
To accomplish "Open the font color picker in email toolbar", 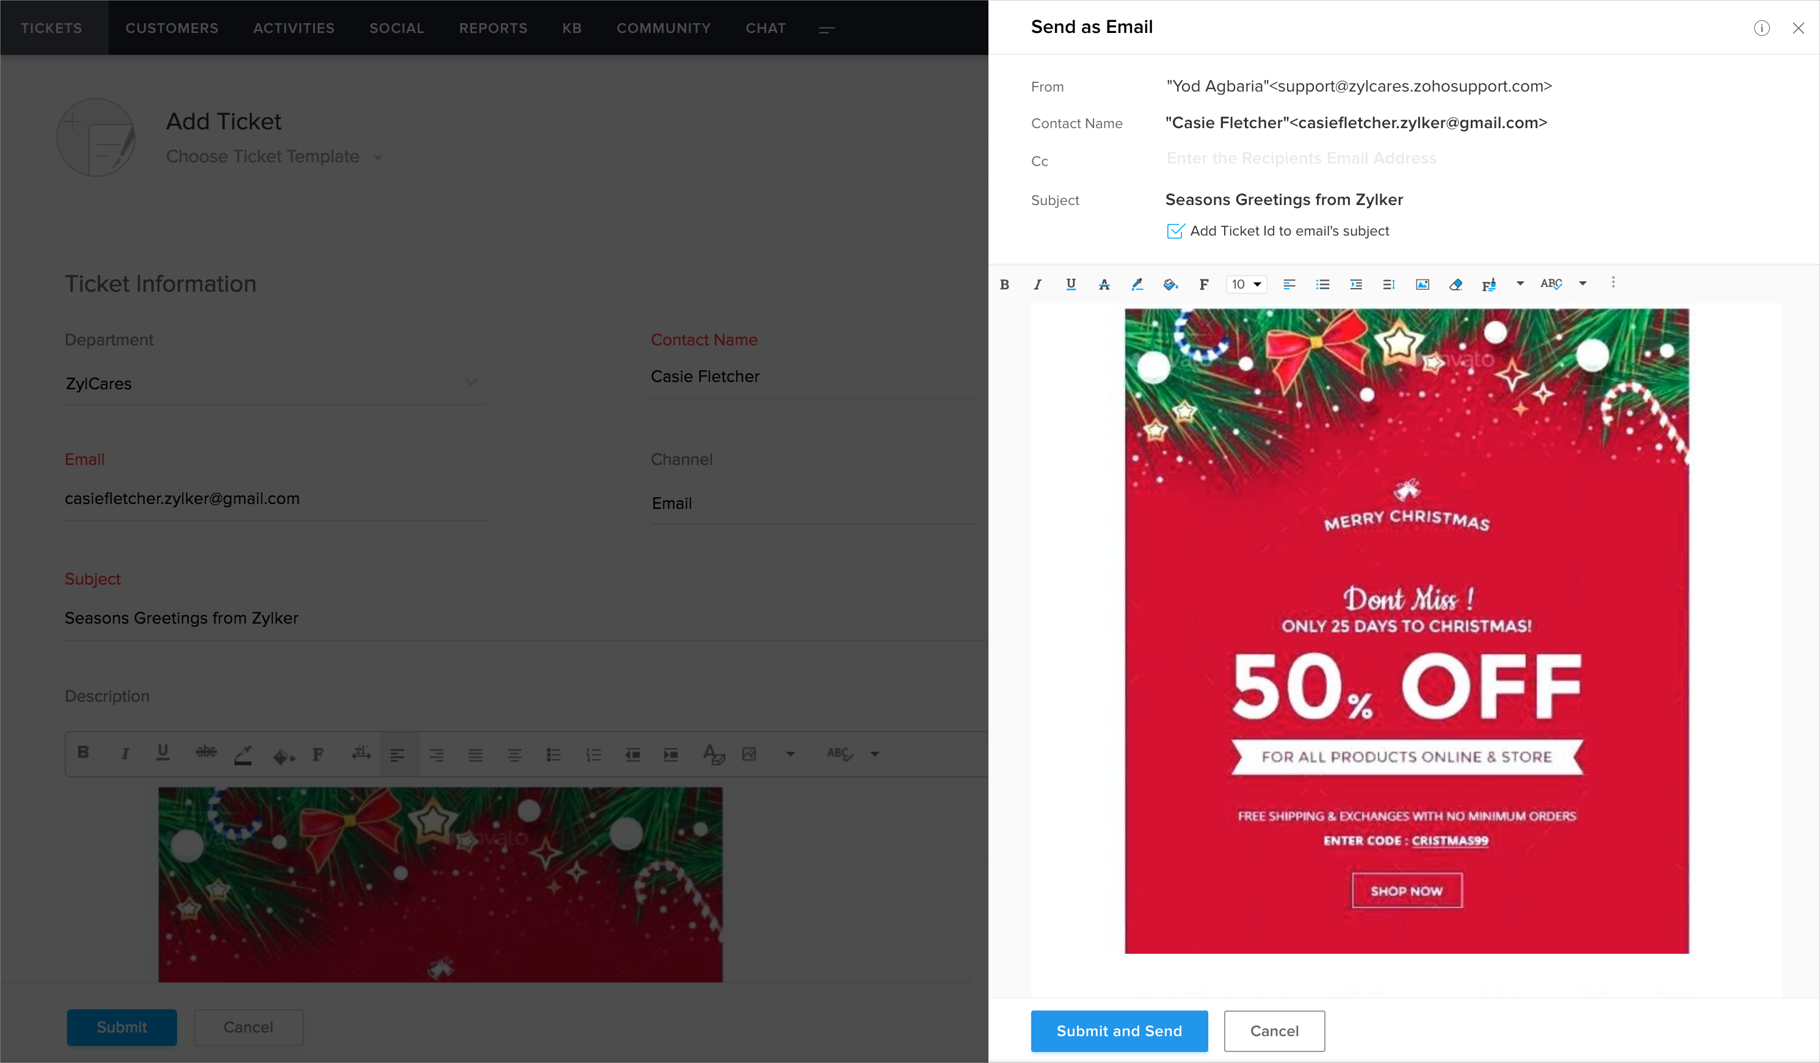I will click(1137, 284).
